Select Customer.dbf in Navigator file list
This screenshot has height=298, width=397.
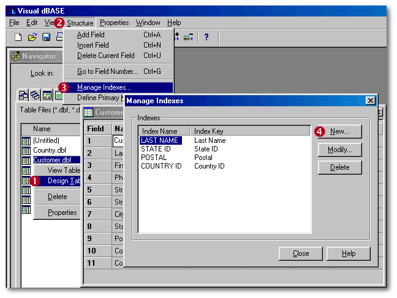coord(56,160)
